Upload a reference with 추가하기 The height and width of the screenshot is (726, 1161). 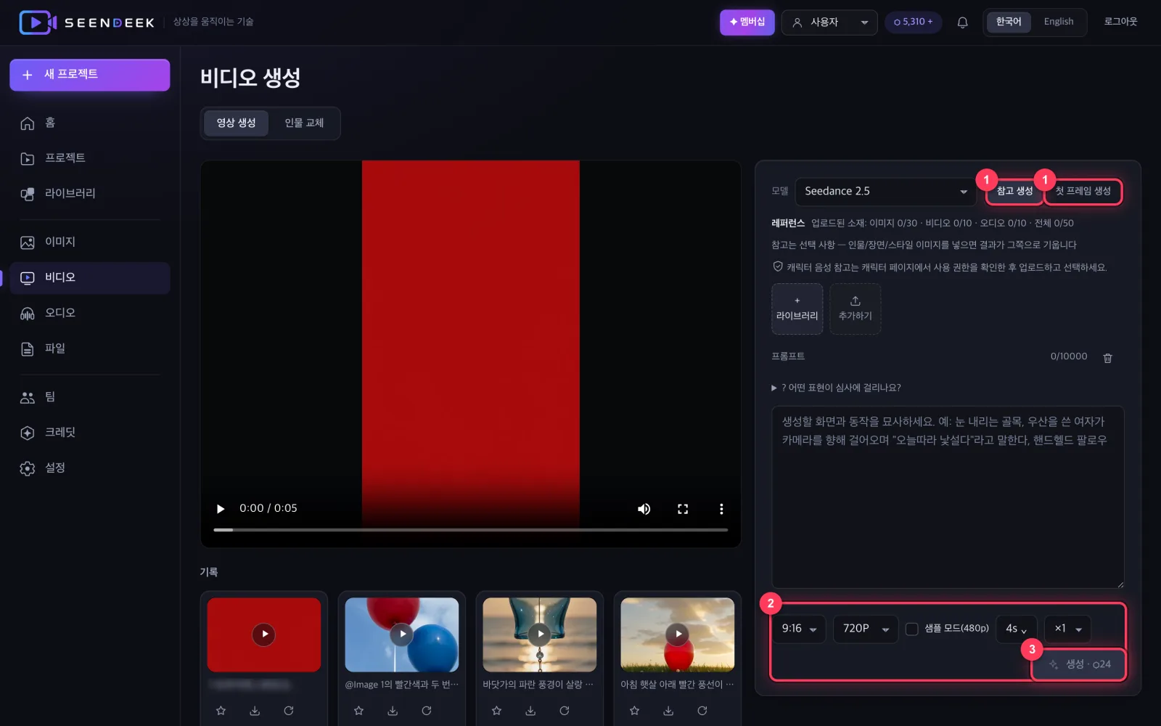(x=856, y=309)
